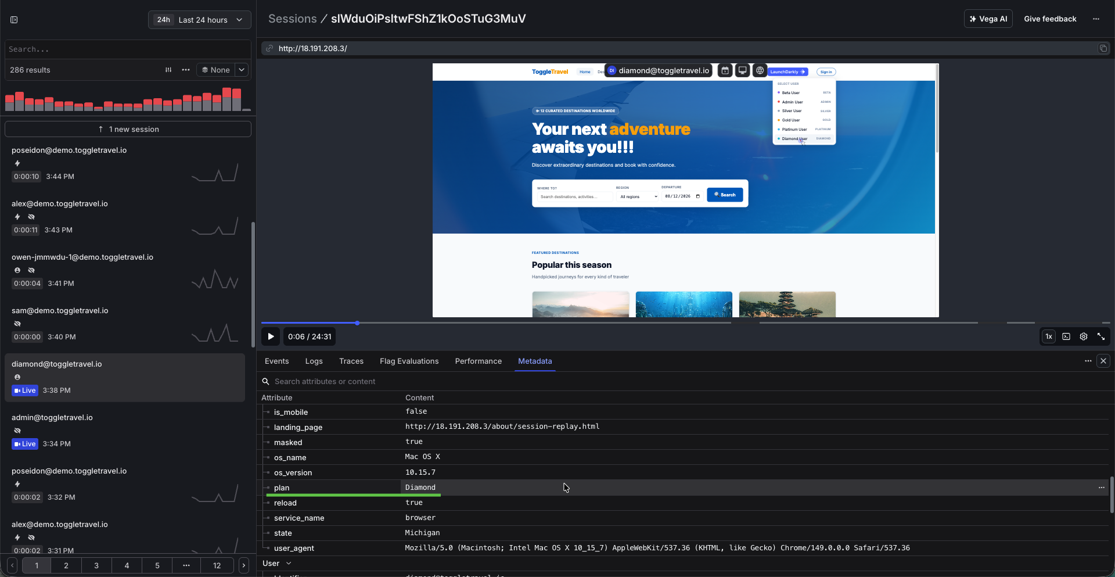Open Vega AI assistant
Image resolution: width=1115 pixels, height=577 pixels.
988,19
